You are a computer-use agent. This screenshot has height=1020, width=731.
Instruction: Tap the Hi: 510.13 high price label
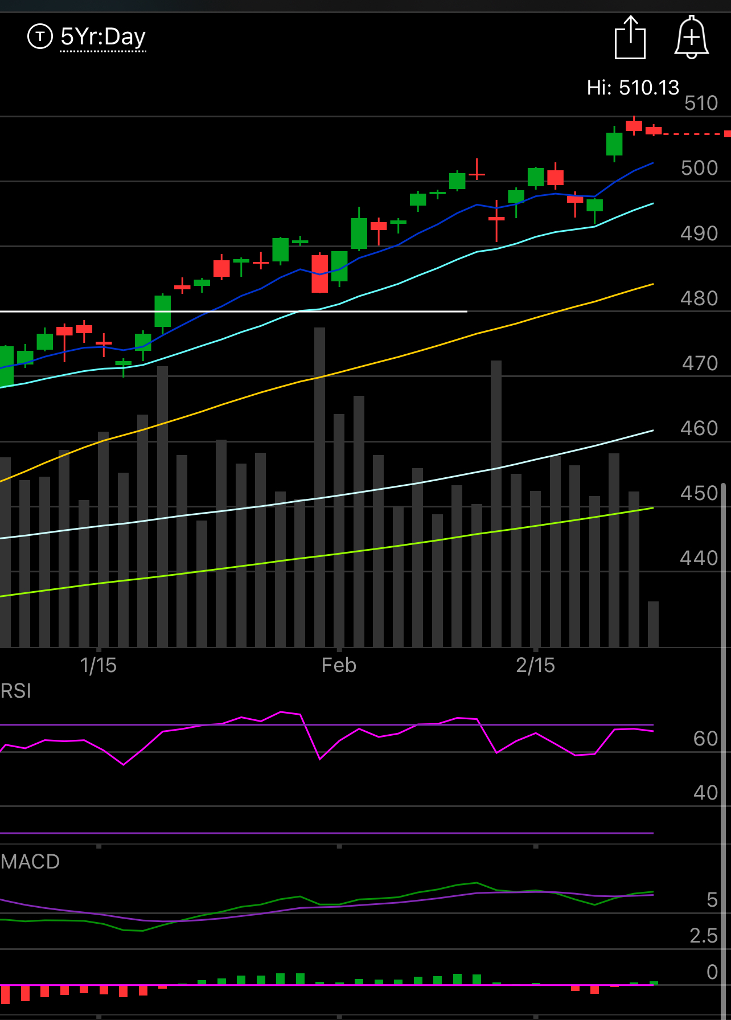point(633,87)
